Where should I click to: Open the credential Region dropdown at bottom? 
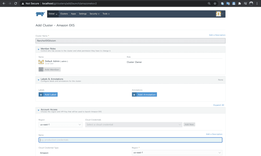(x=177, y=153)
